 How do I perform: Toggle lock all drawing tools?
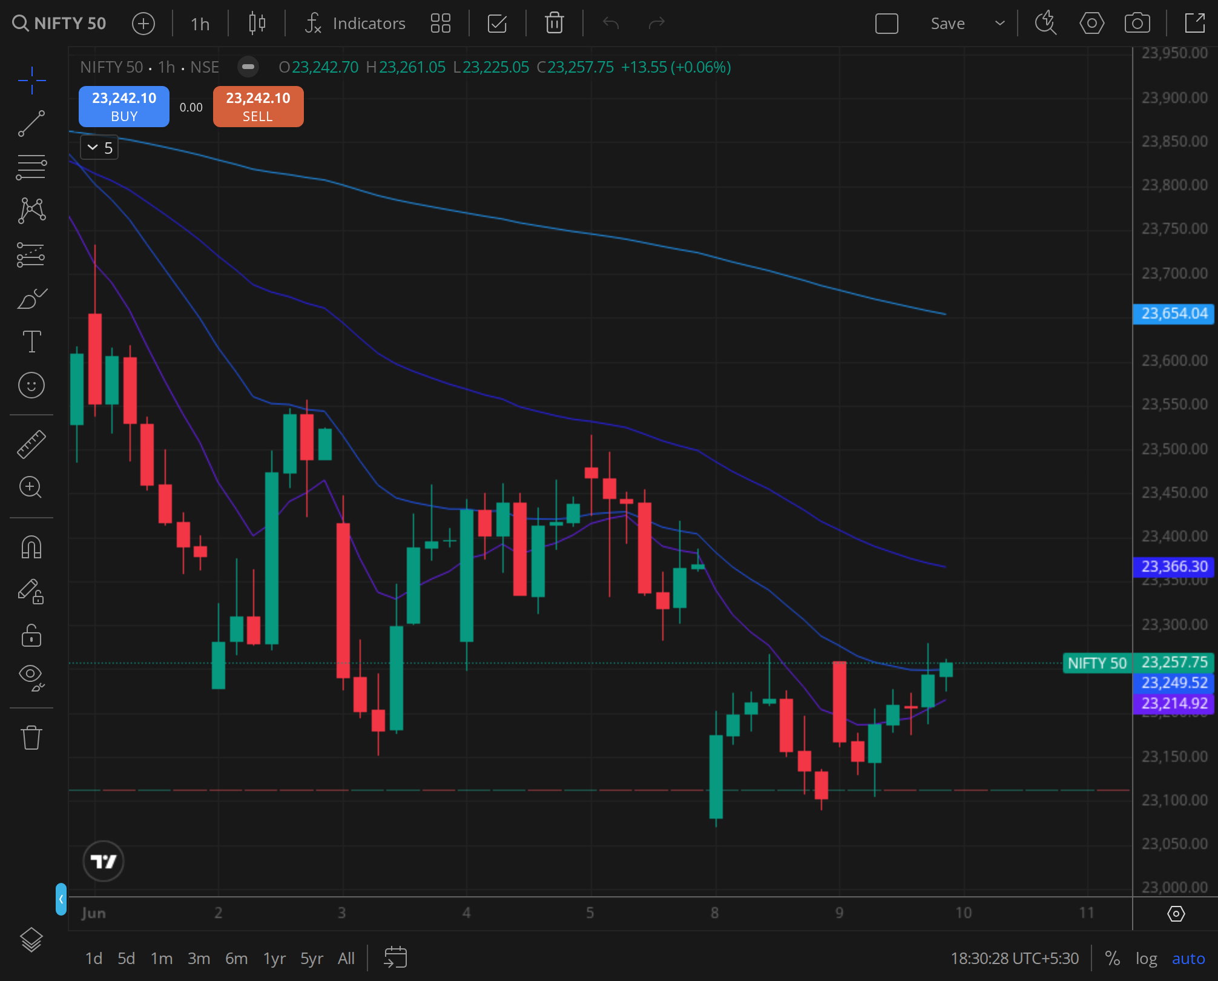pos(31,635)
